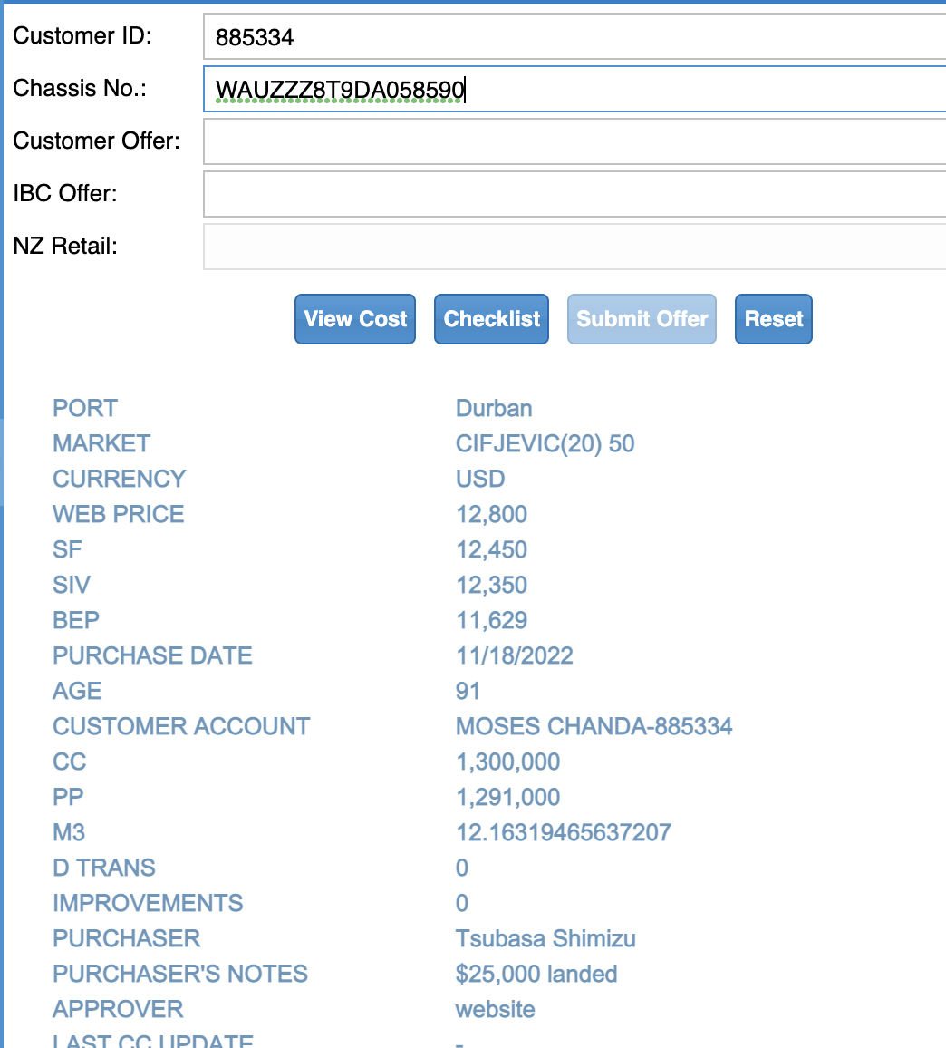Click the CC value 1,300,000
Image resolution: width=946 pixels, height=1048 pixels.
(507, 762)
